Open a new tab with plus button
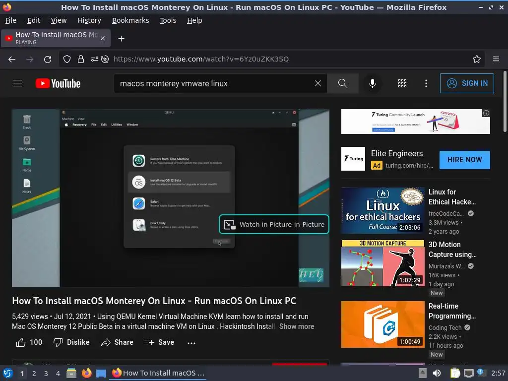The height and width of the screenshot is (381, 508). [121, 39]
